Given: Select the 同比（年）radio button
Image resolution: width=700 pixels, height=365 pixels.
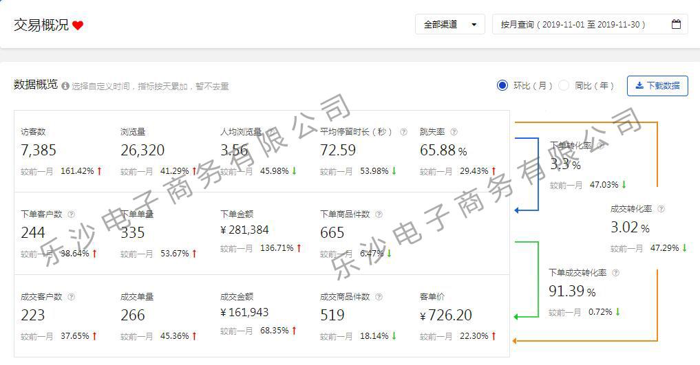Looking at the screenshot, I should point(564,86).
